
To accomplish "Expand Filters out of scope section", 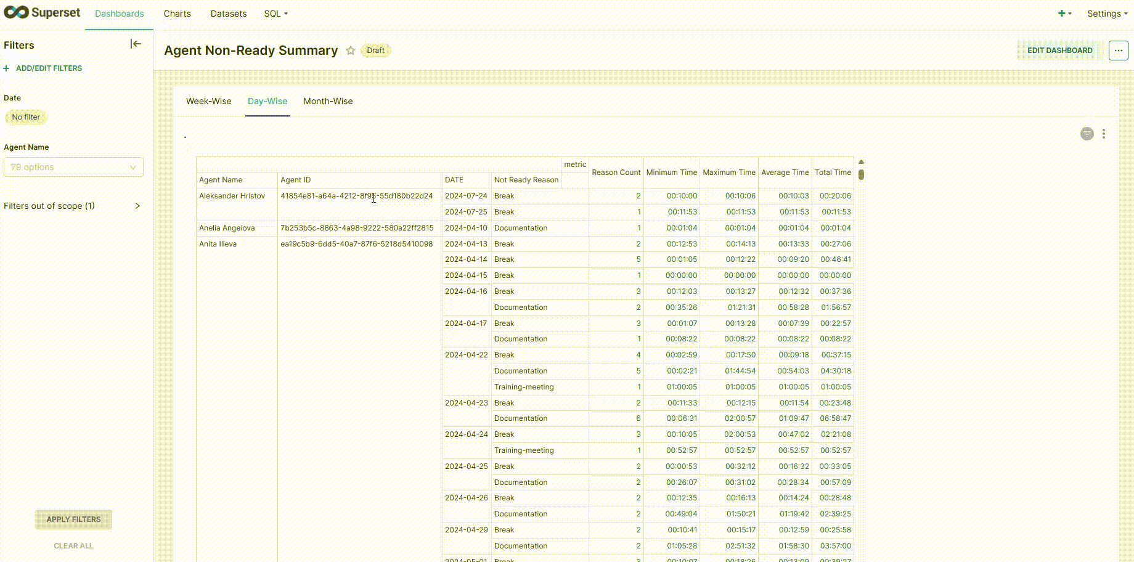I will click(137, 206).
